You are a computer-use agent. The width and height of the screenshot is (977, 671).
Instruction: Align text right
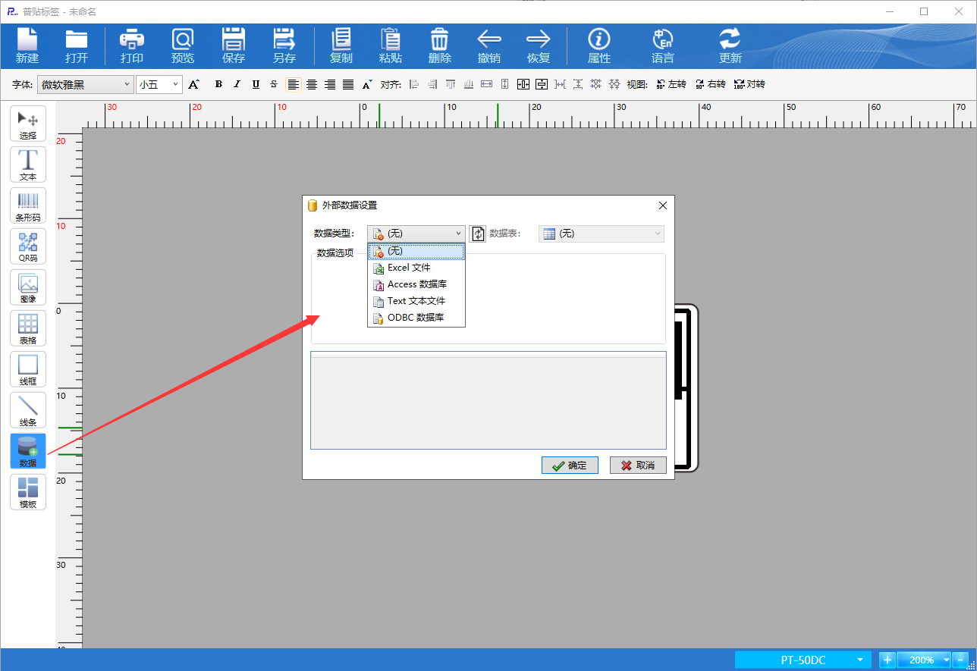coord(330,84)
